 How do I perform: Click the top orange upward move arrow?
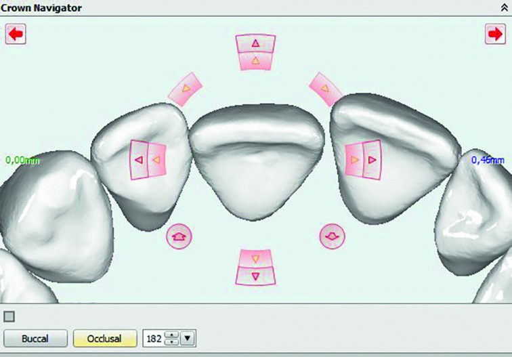(x=256, y=61)
